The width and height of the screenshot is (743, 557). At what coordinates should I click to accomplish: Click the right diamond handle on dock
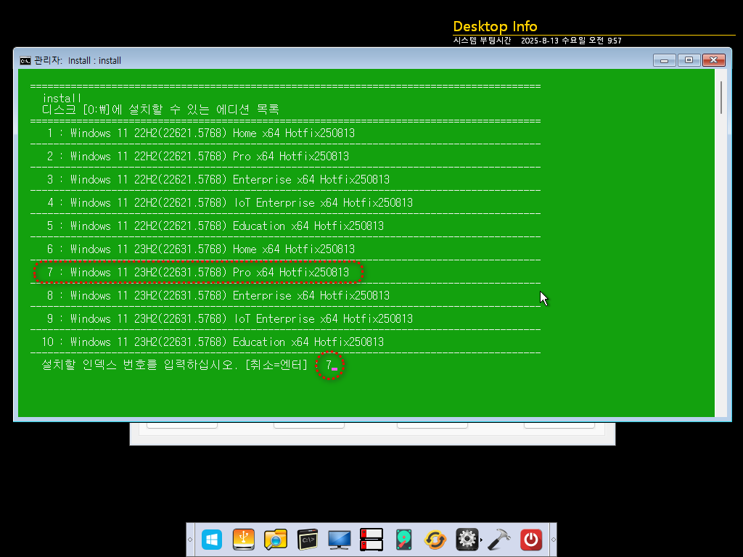(553, 540)
